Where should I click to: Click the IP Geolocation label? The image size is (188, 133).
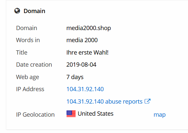click(x=35, y=115)
